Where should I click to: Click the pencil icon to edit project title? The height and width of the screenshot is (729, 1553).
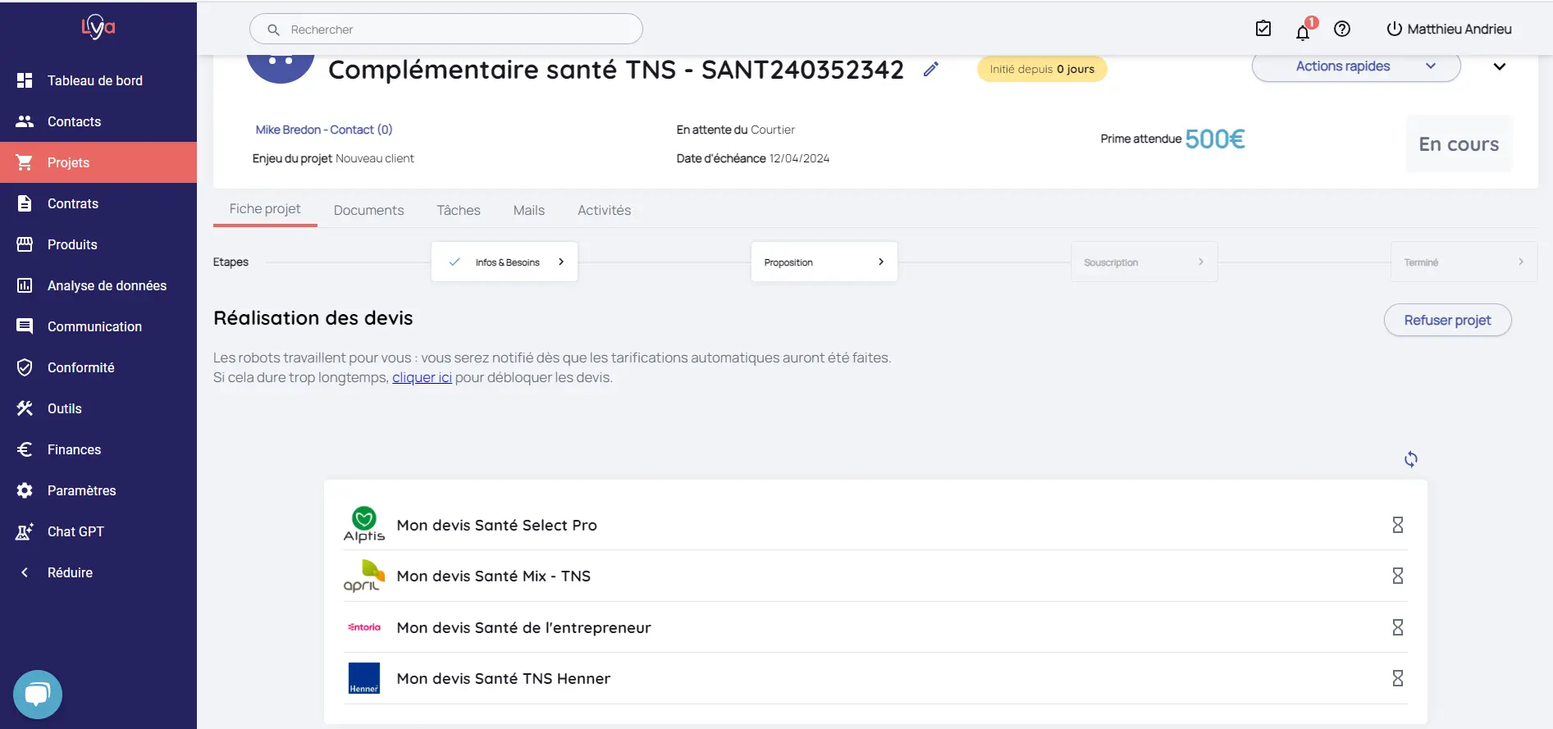point(930,70)
